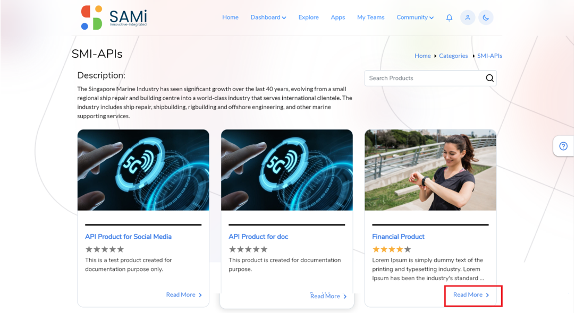575x313 pixels.
Task: Open Read More for Financial Product
Action: point(471,294)
